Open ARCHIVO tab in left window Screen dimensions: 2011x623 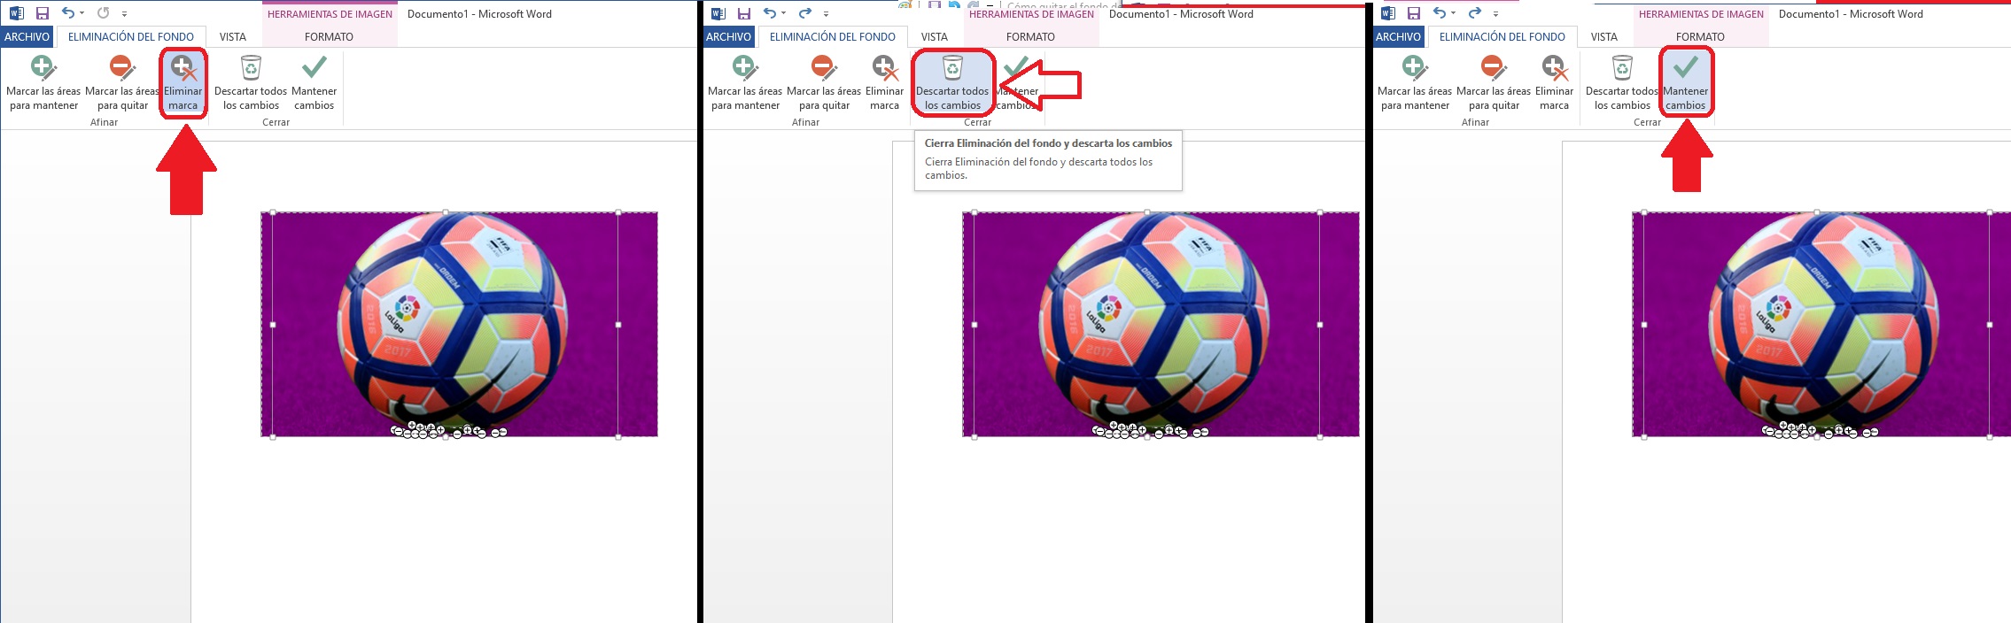pyautogui.click(x=27, y=36)
